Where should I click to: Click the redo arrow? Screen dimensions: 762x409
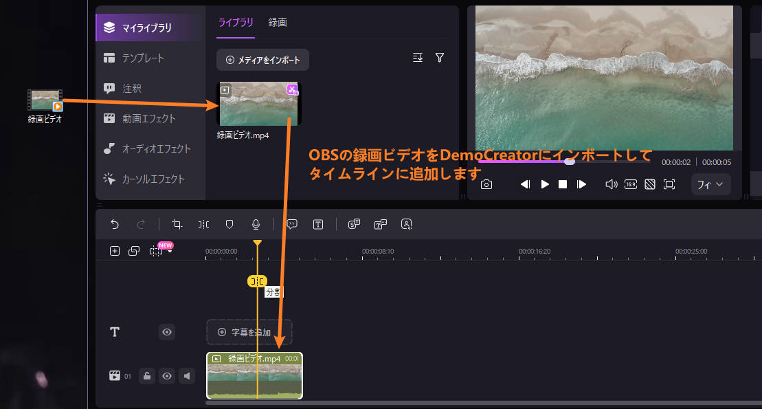141,224
